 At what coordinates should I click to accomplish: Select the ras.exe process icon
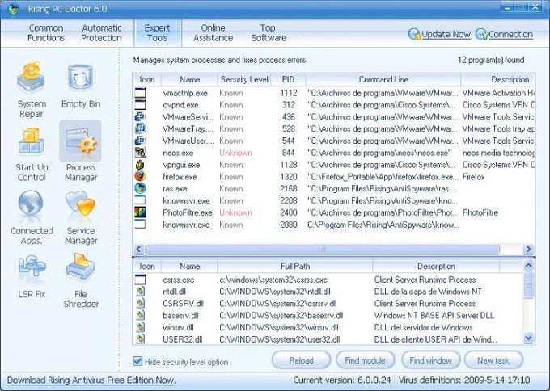[140, 188]
